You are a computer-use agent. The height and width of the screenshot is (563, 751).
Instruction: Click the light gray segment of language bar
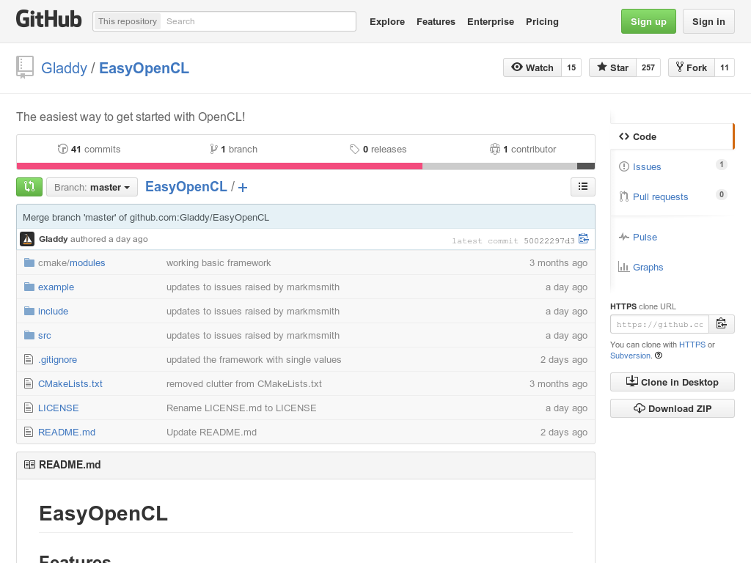(x=499, y=166)
